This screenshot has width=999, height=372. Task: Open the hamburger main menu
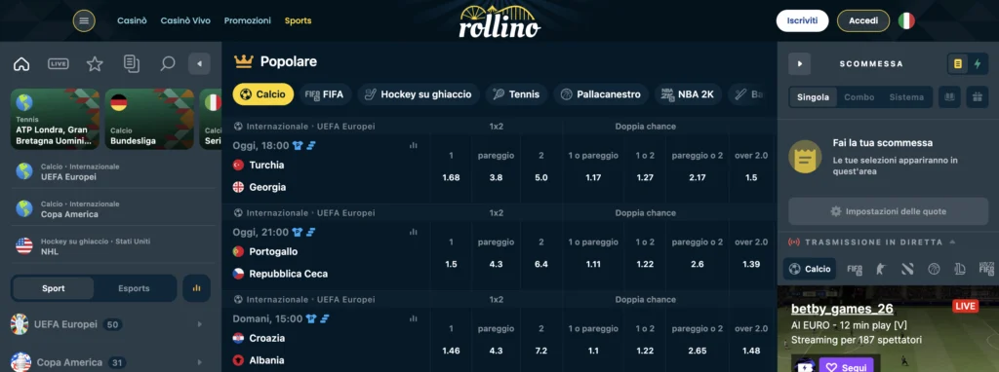point(84,21)
